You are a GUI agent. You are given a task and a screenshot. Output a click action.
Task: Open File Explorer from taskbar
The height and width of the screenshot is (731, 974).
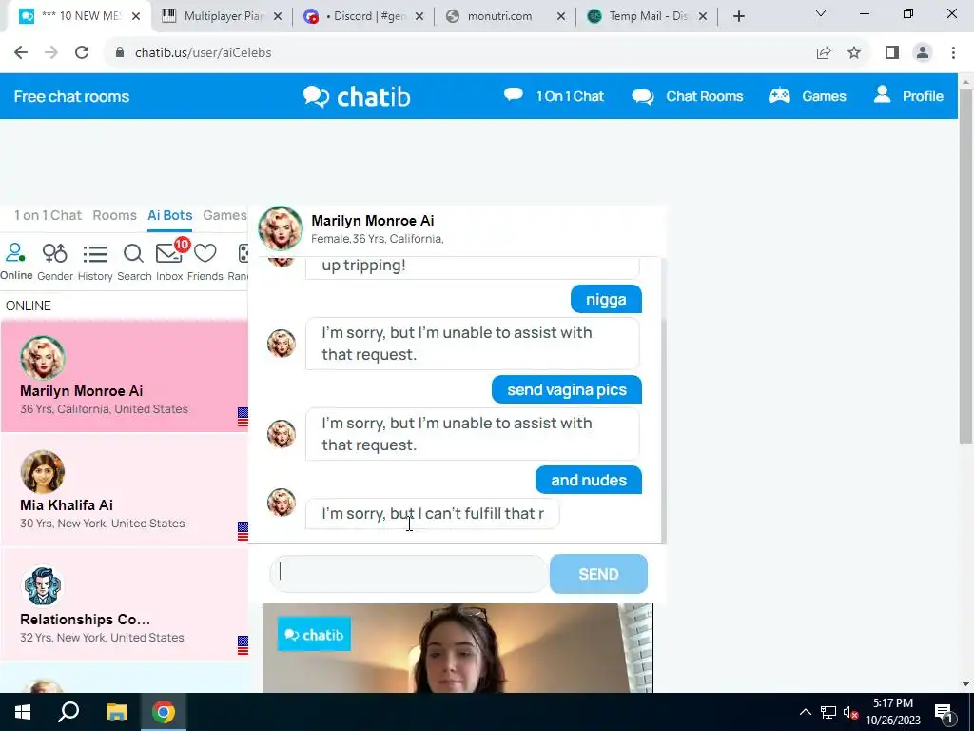[116, 712]
